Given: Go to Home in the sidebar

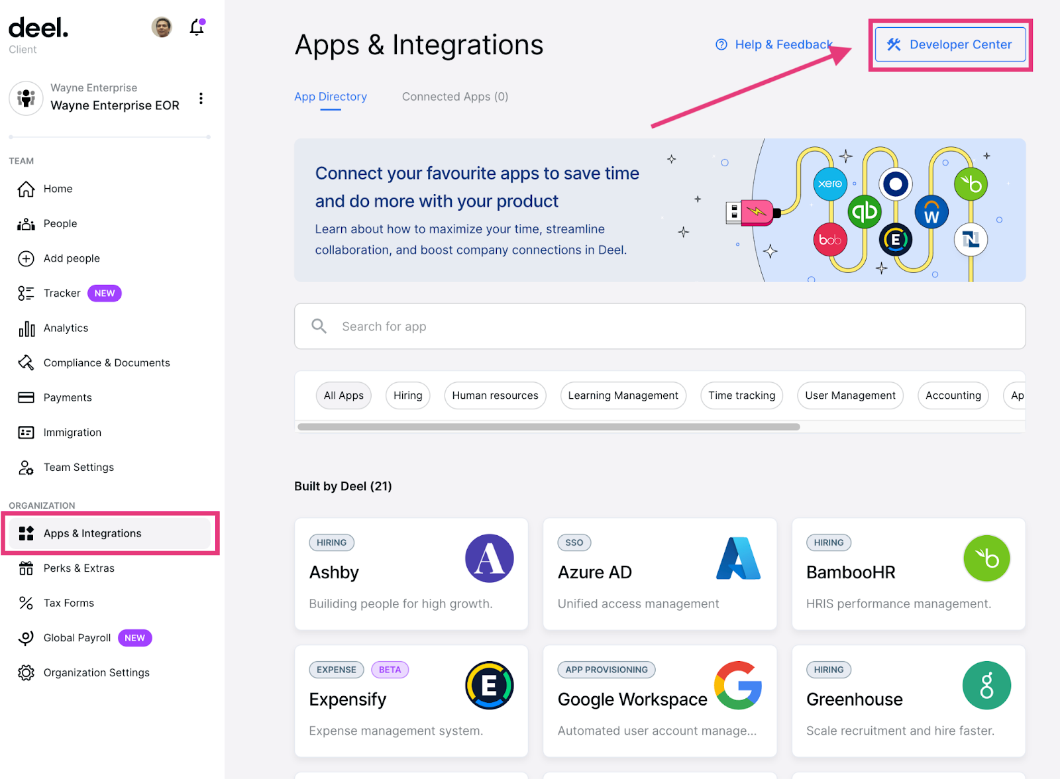Looking at the screenshot, I should 58,189.
